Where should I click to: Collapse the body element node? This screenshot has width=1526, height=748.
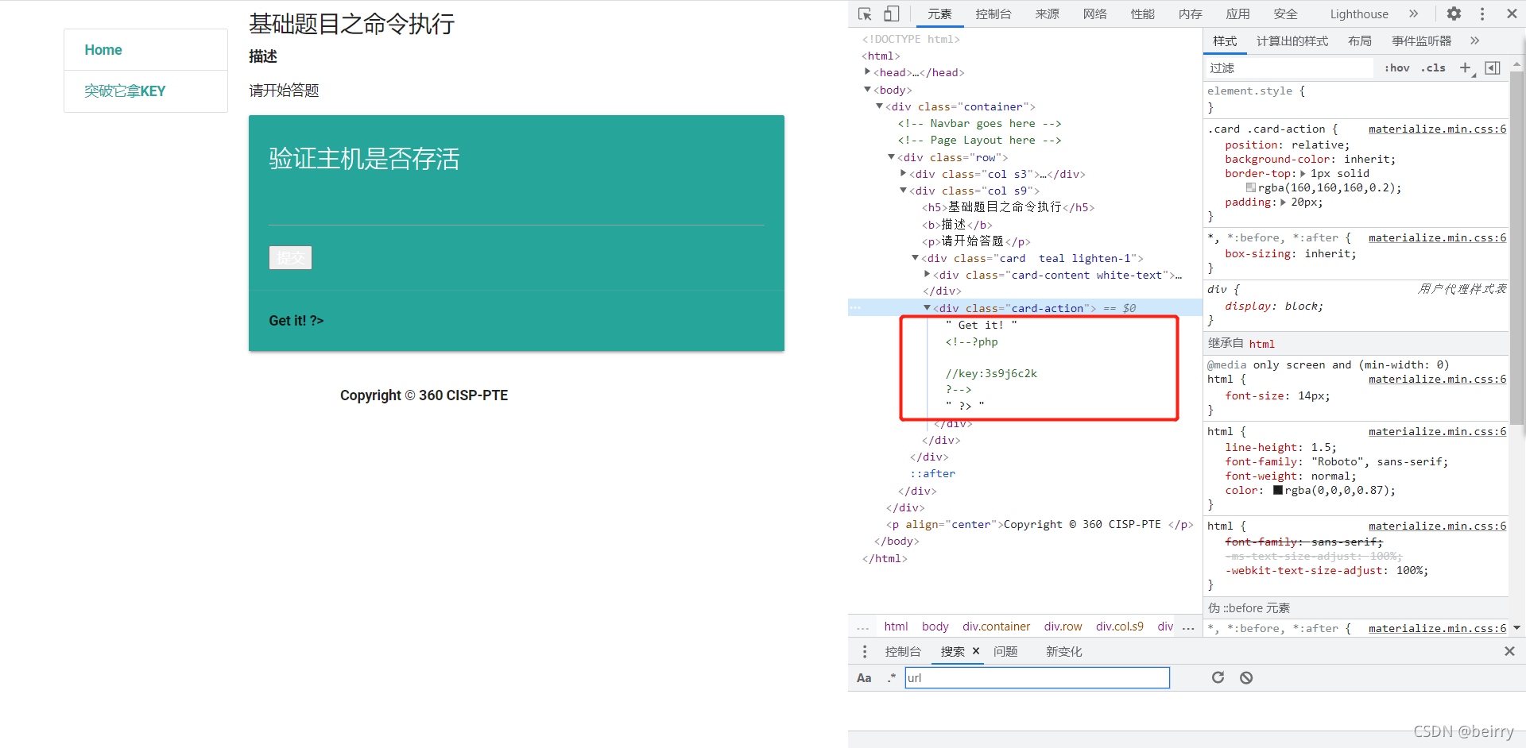tap(868, 89)
